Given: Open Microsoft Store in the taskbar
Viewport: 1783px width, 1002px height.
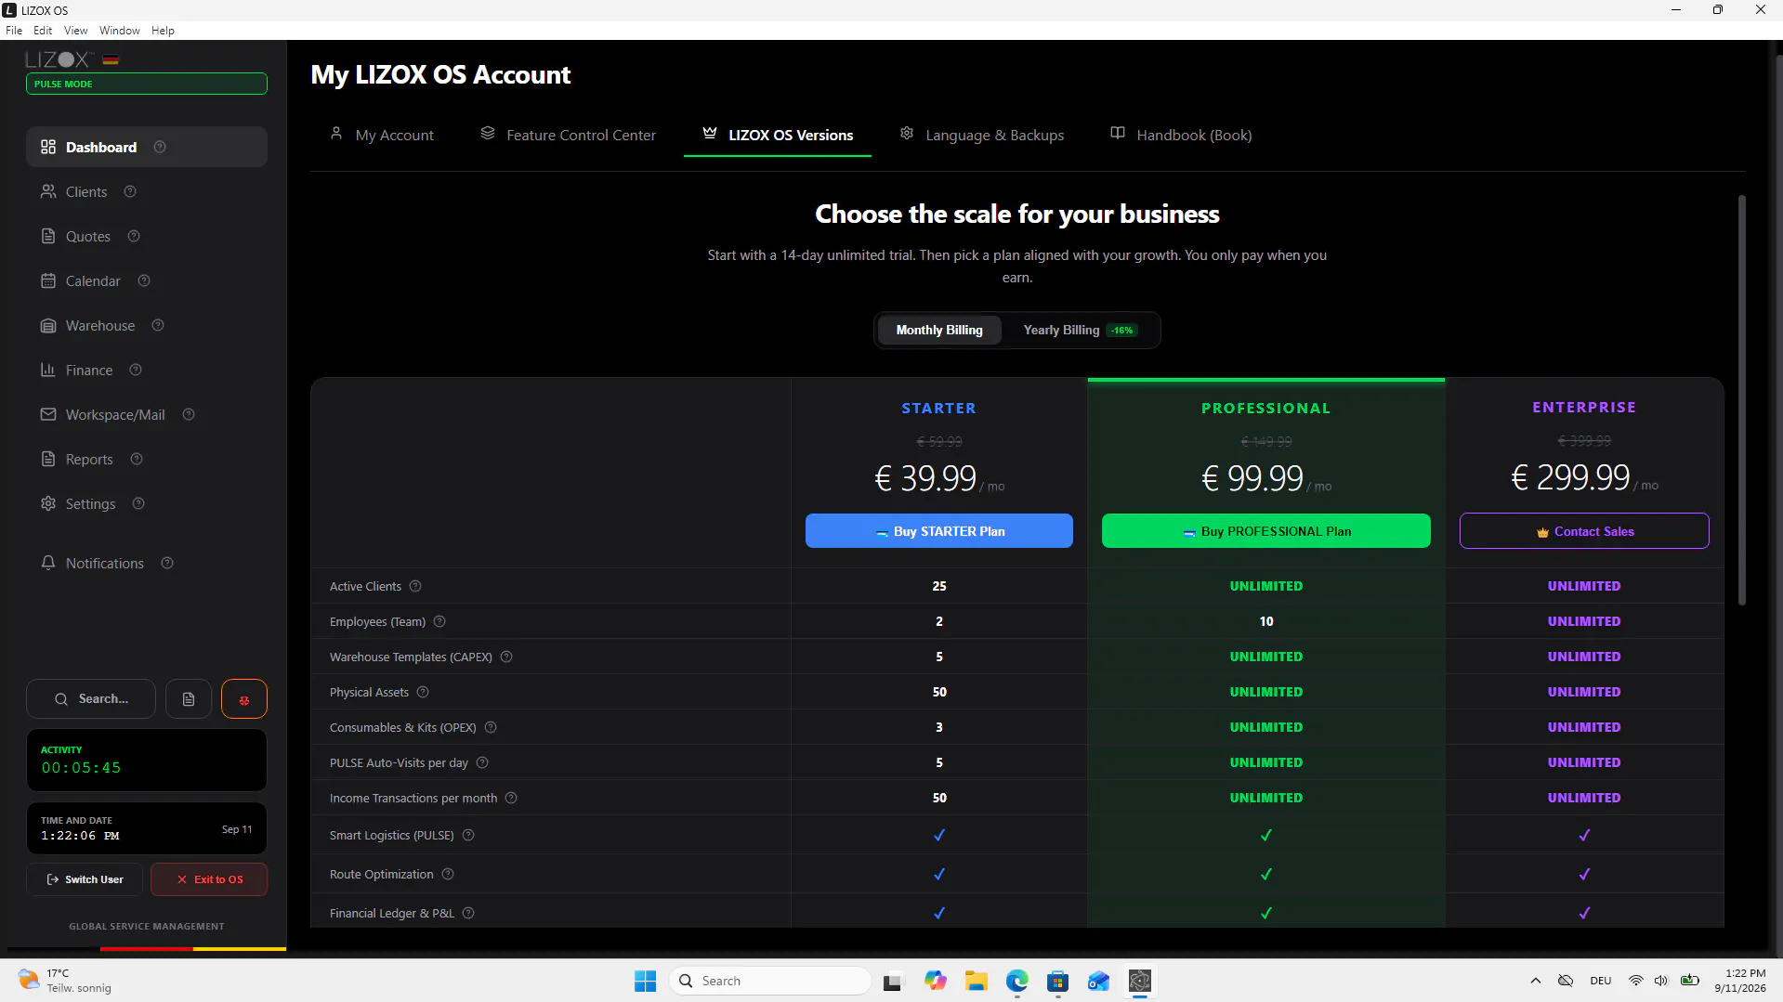Looking at the screenshot, I should [1057, 981].
